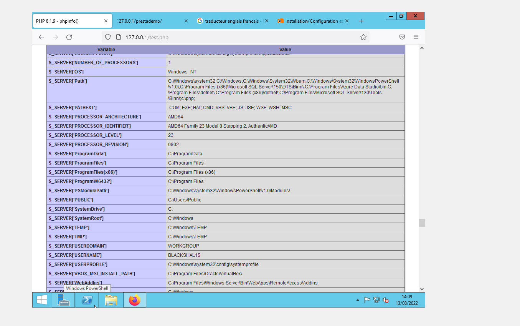
Task: Switch to traducteur anglais francais tab
Action: (x=233, y=21)
